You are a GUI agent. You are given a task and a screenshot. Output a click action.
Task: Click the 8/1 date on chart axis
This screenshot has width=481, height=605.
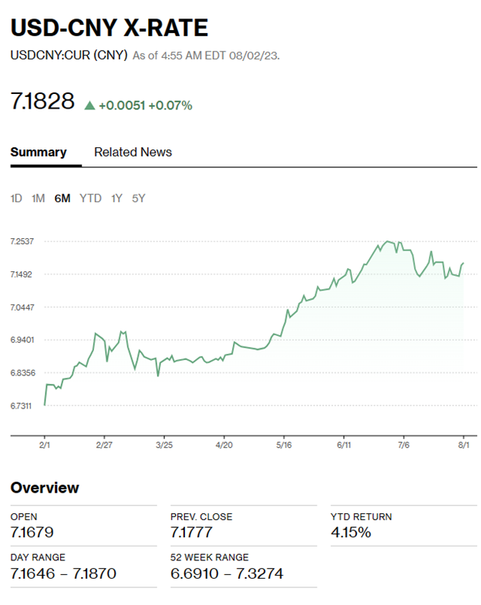click(463, 445)
